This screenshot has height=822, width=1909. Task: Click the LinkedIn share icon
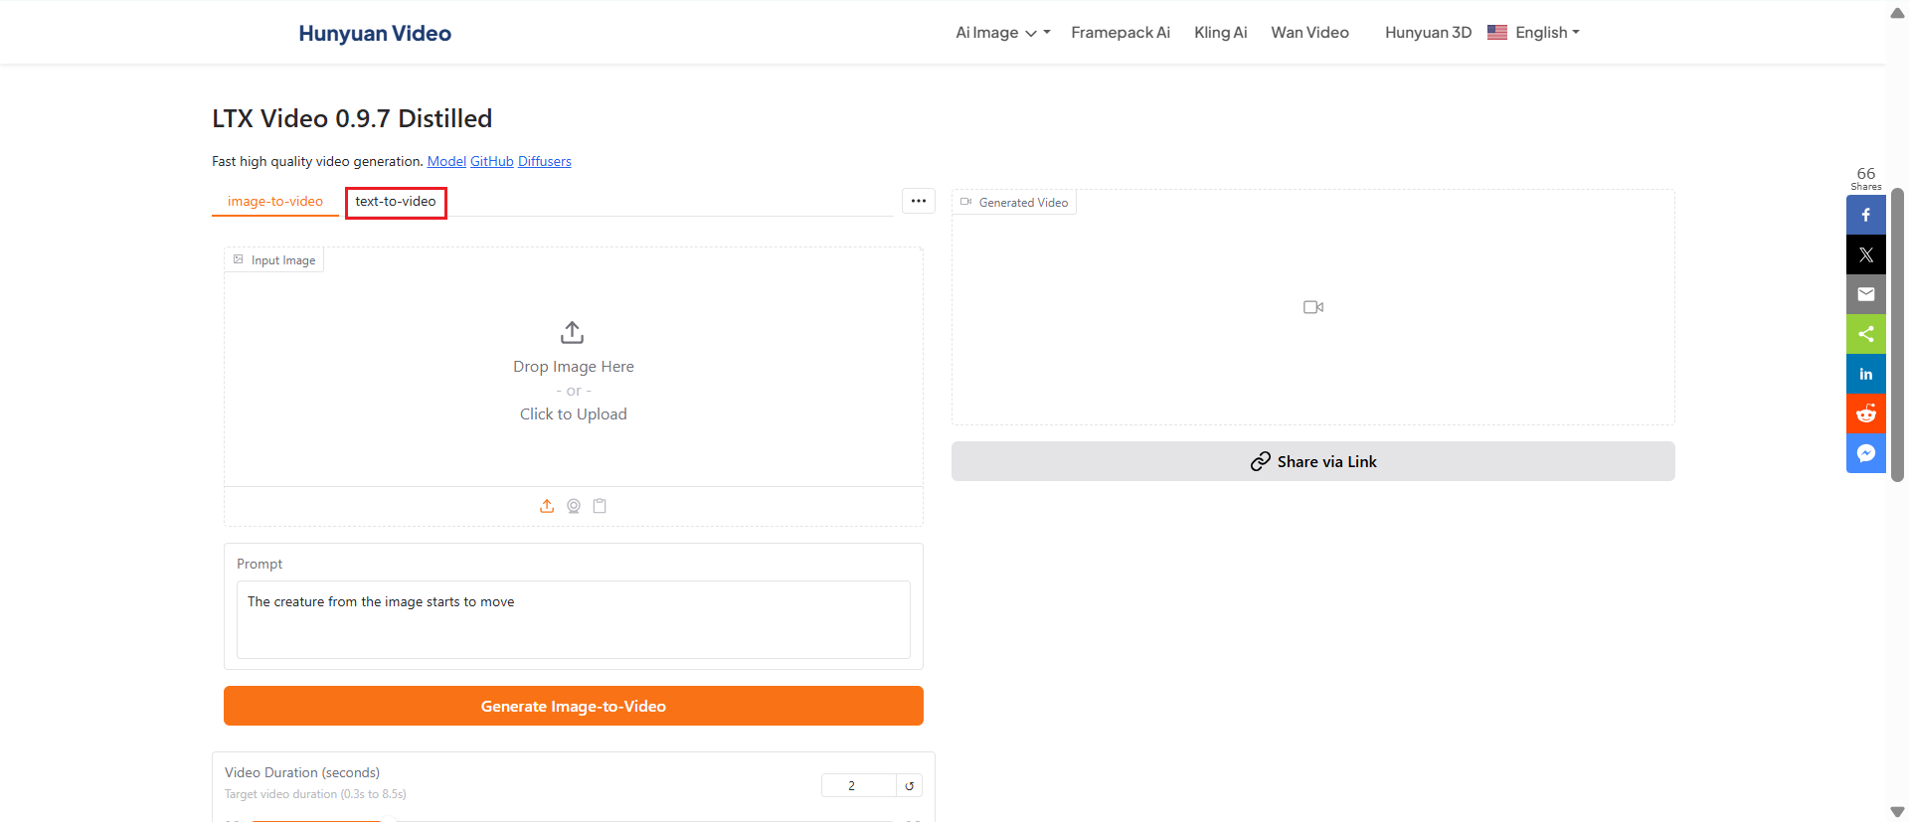click(x=1866, y=374)
